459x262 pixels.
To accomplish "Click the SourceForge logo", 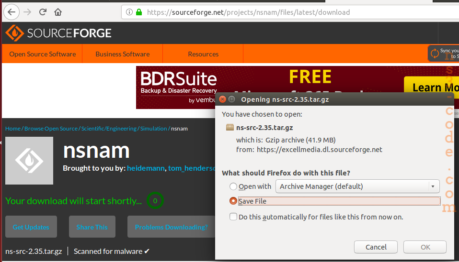I will (58, 33).
